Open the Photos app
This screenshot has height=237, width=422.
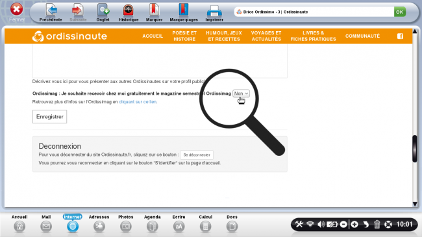tap(126, 223)
